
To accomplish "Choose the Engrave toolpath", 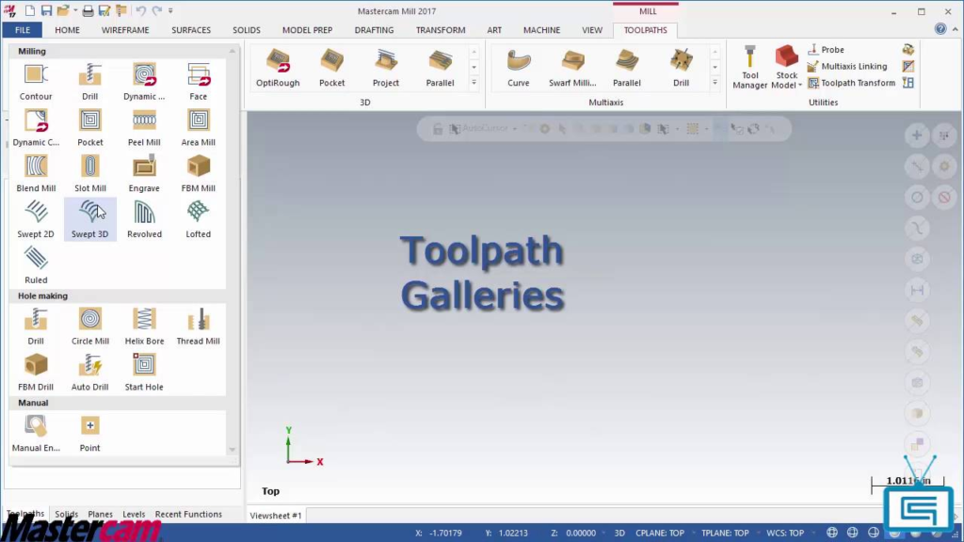I will coord(144,174).
